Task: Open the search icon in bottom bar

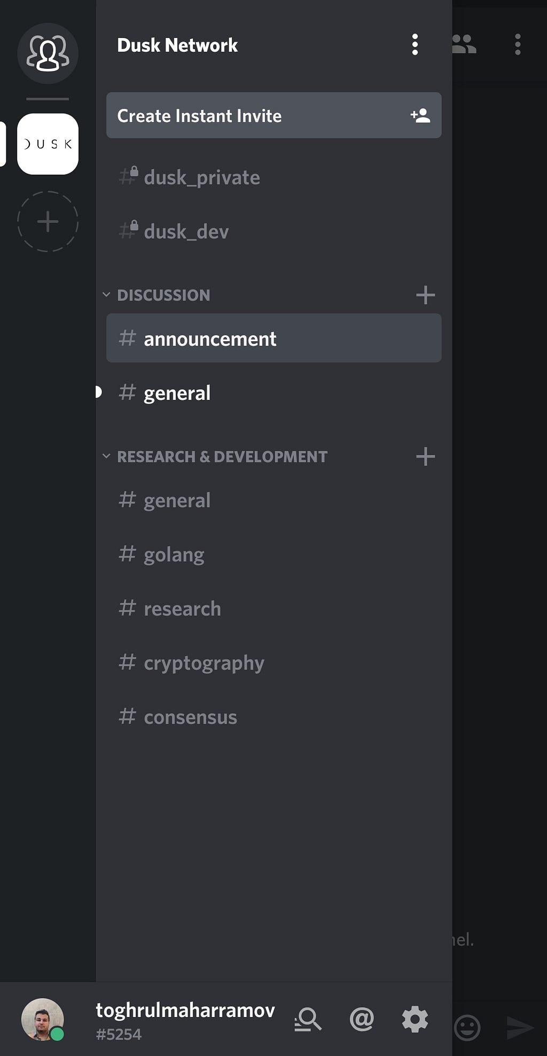Action: pyautogui.click(x=308, y=1019)
